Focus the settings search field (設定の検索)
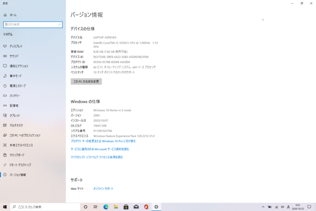Viewport: 316px width, 211px height. [33, 25]
